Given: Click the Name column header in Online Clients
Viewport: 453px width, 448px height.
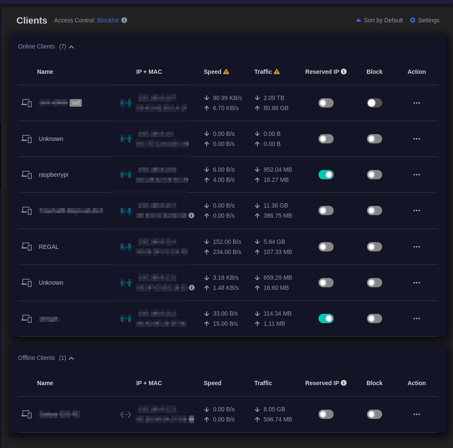Looking at the screenshot, I should pos(45,72).
